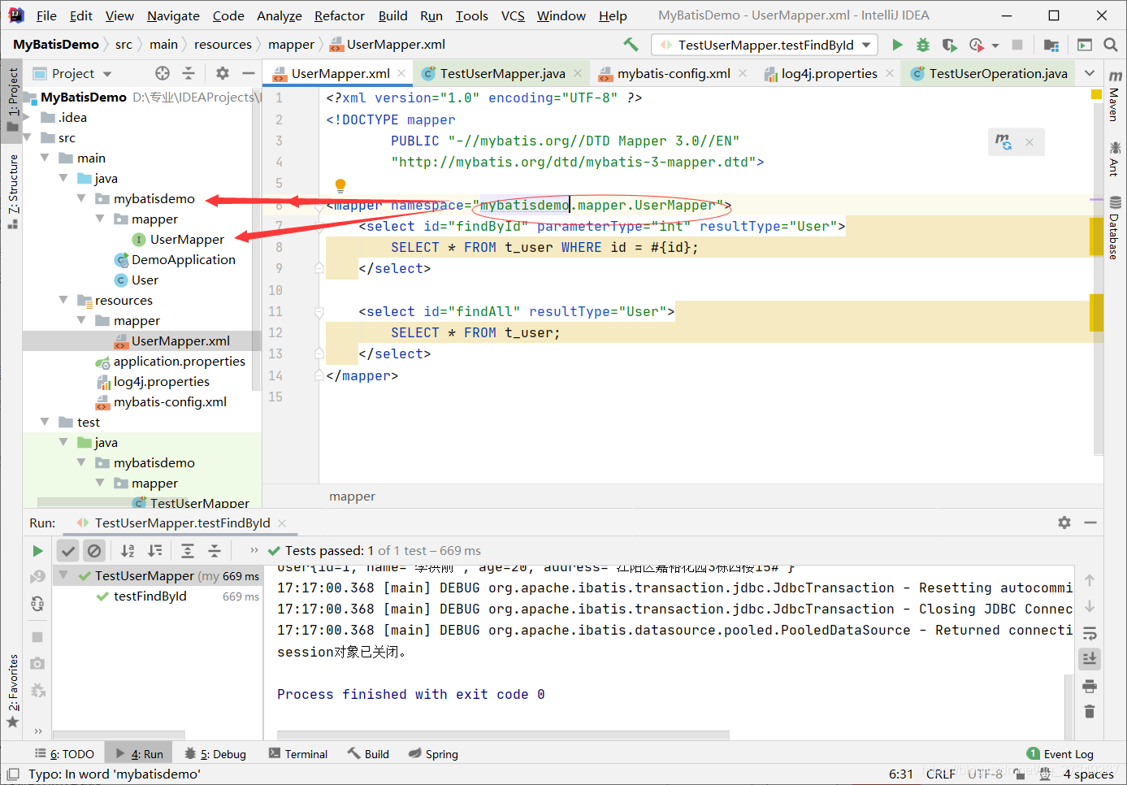Click the yellow intention light bulb
The width and height of the screenshot is (1127, 785).
[x=340, y=185]
